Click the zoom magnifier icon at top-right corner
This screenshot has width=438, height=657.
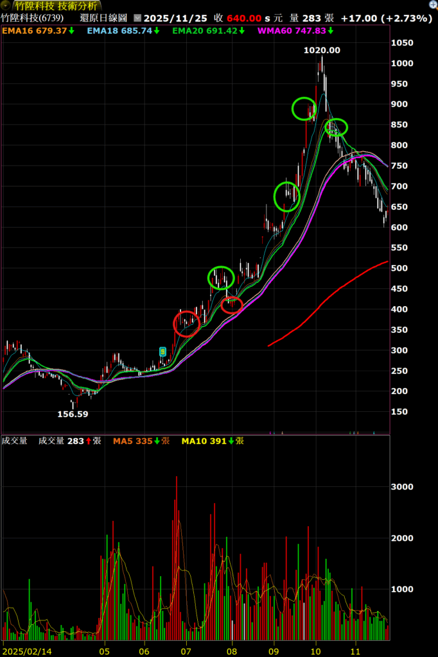coord(432,4)
